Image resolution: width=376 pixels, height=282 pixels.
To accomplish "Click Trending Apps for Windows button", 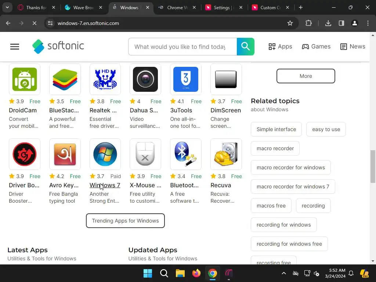I will point(125,221).
